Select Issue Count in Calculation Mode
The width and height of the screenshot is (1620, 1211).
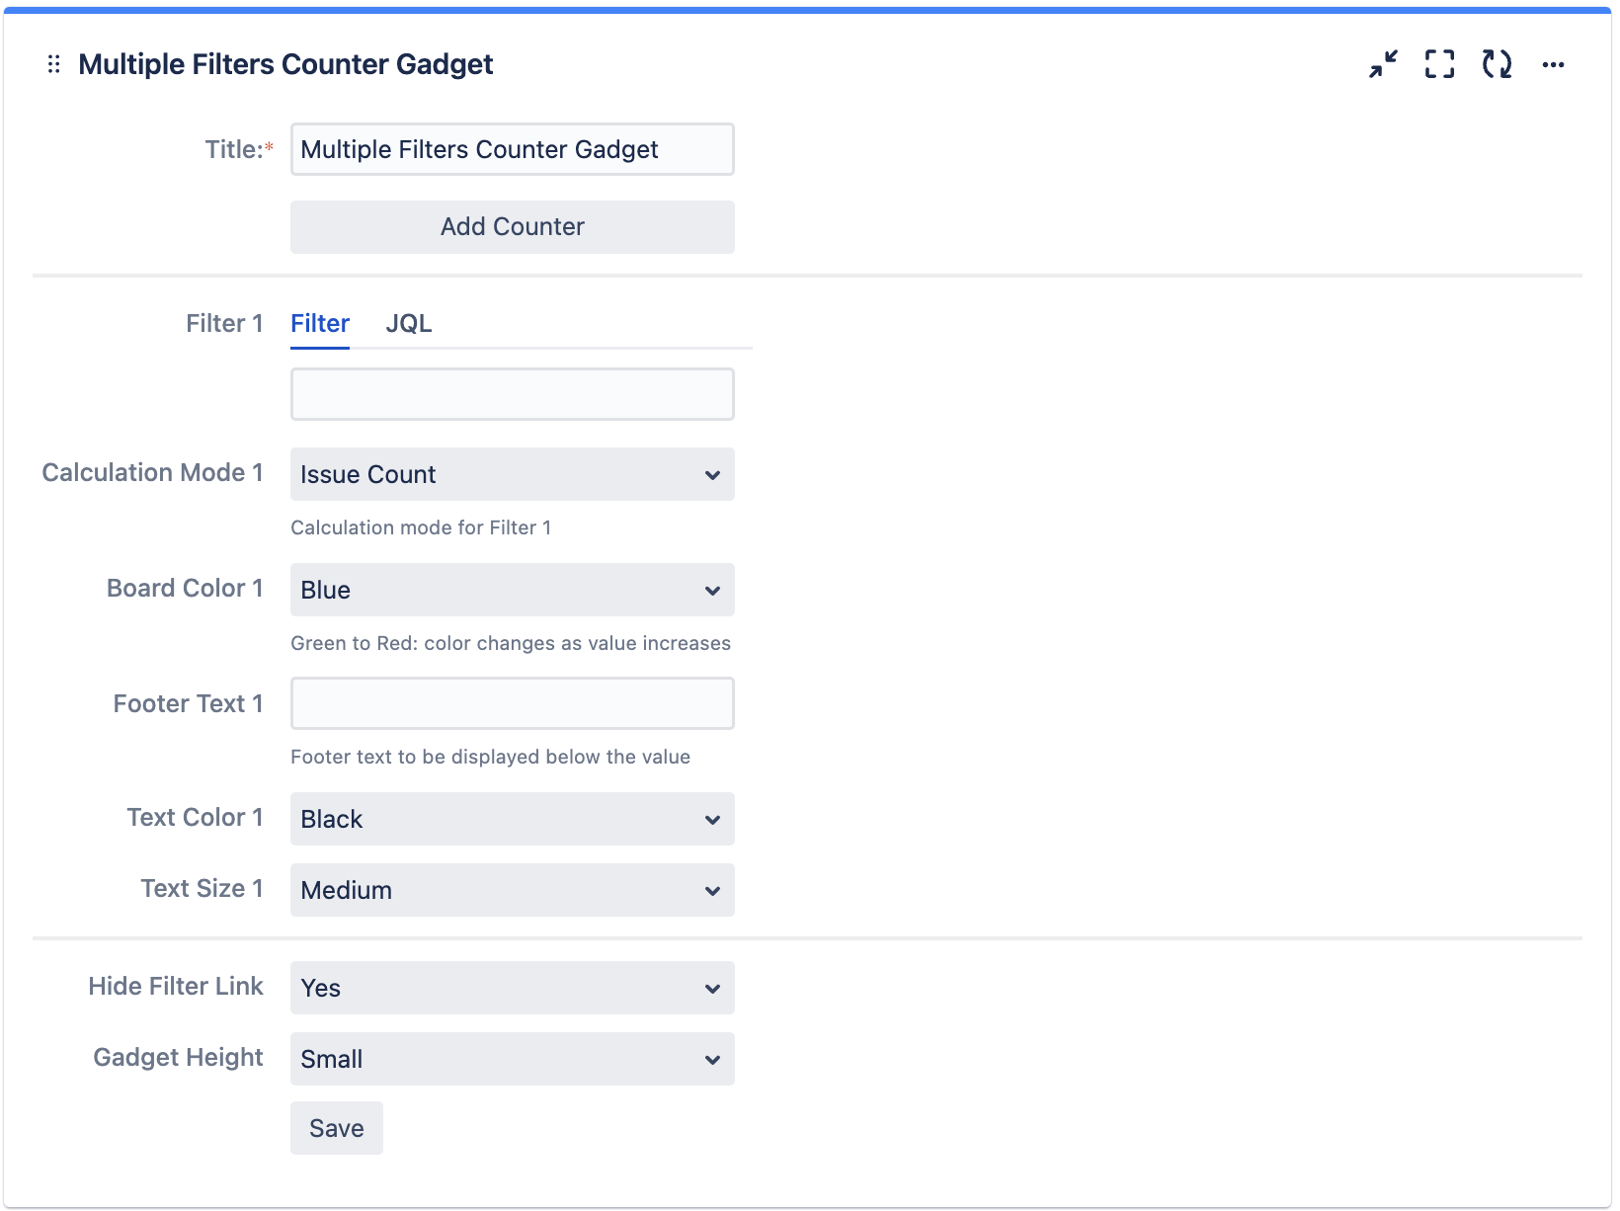pyautogui.click(x=512, y=474)
